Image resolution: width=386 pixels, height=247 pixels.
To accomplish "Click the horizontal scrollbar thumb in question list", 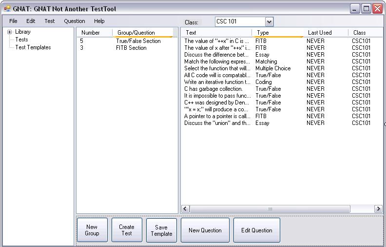I will [x=270, y=209].
